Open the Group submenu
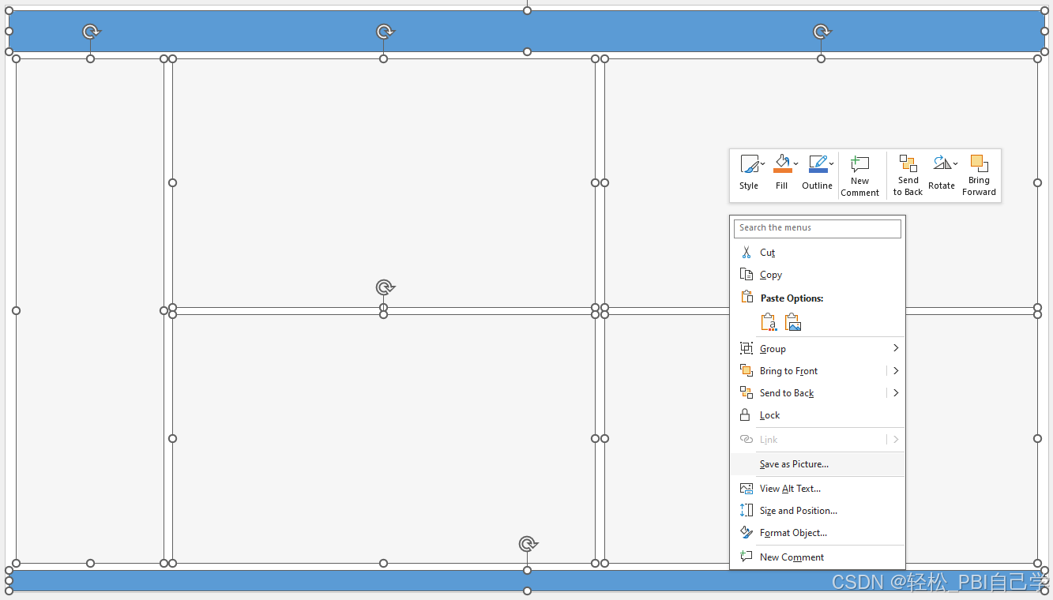Image resolution: width=1053 pixels, height=600 pixels. click(817, 349)
